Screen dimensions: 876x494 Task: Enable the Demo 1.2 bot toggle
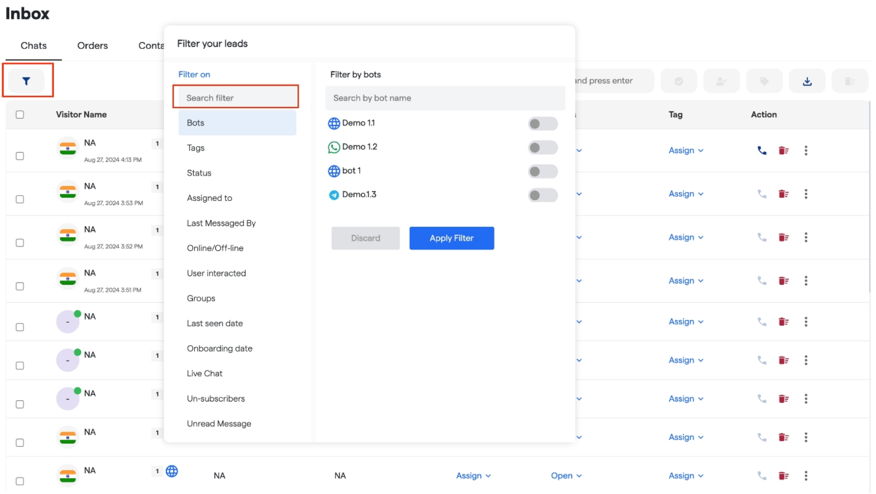[543, 147]
